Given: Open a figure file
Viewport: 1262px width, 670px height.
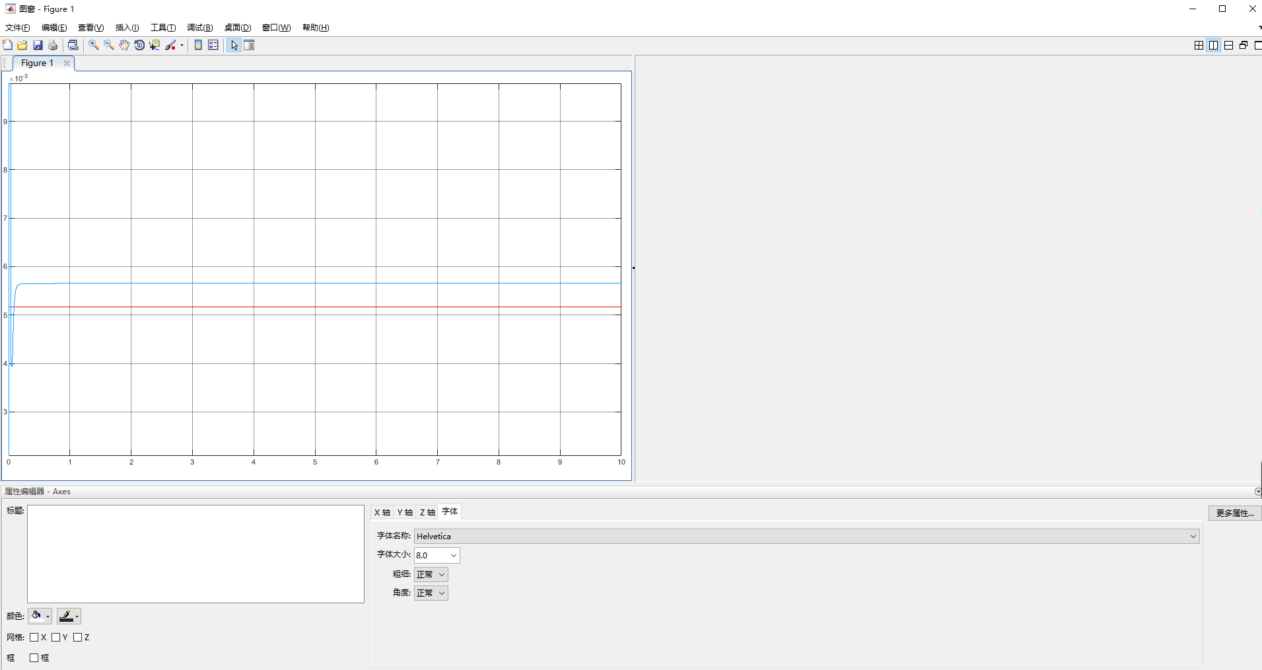Looking at the screenshot, I should tap(22, 45).
